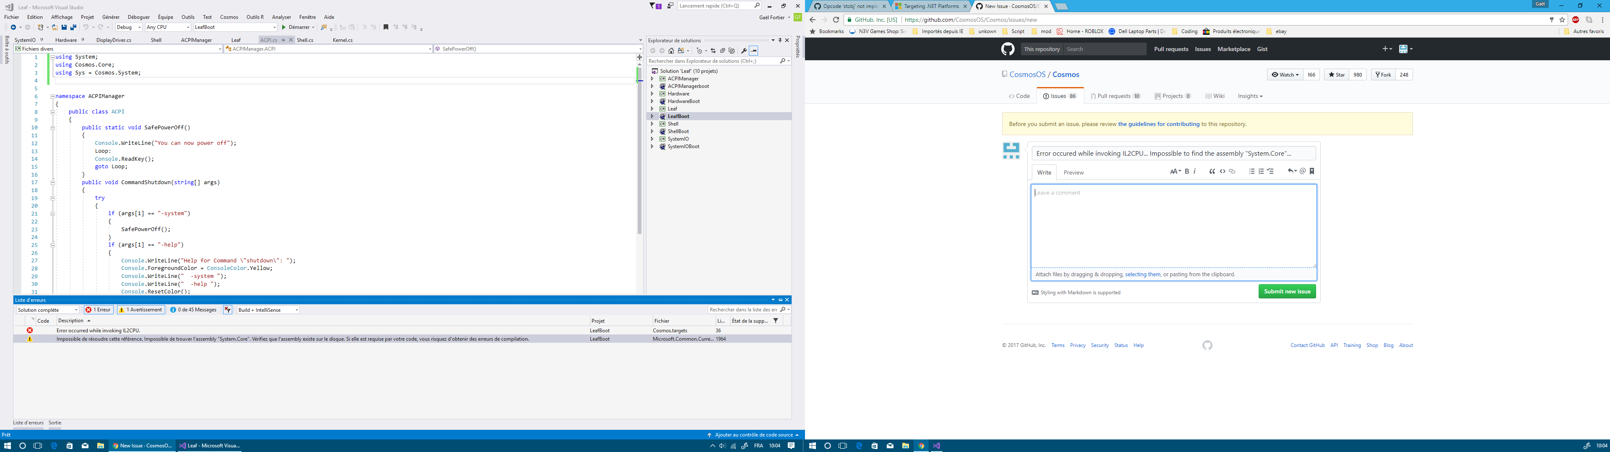The height and width of the screenshot is (452, 1610).
Task: Open the Solution complète scope dropdown
Action: click(x=48, y=310)
